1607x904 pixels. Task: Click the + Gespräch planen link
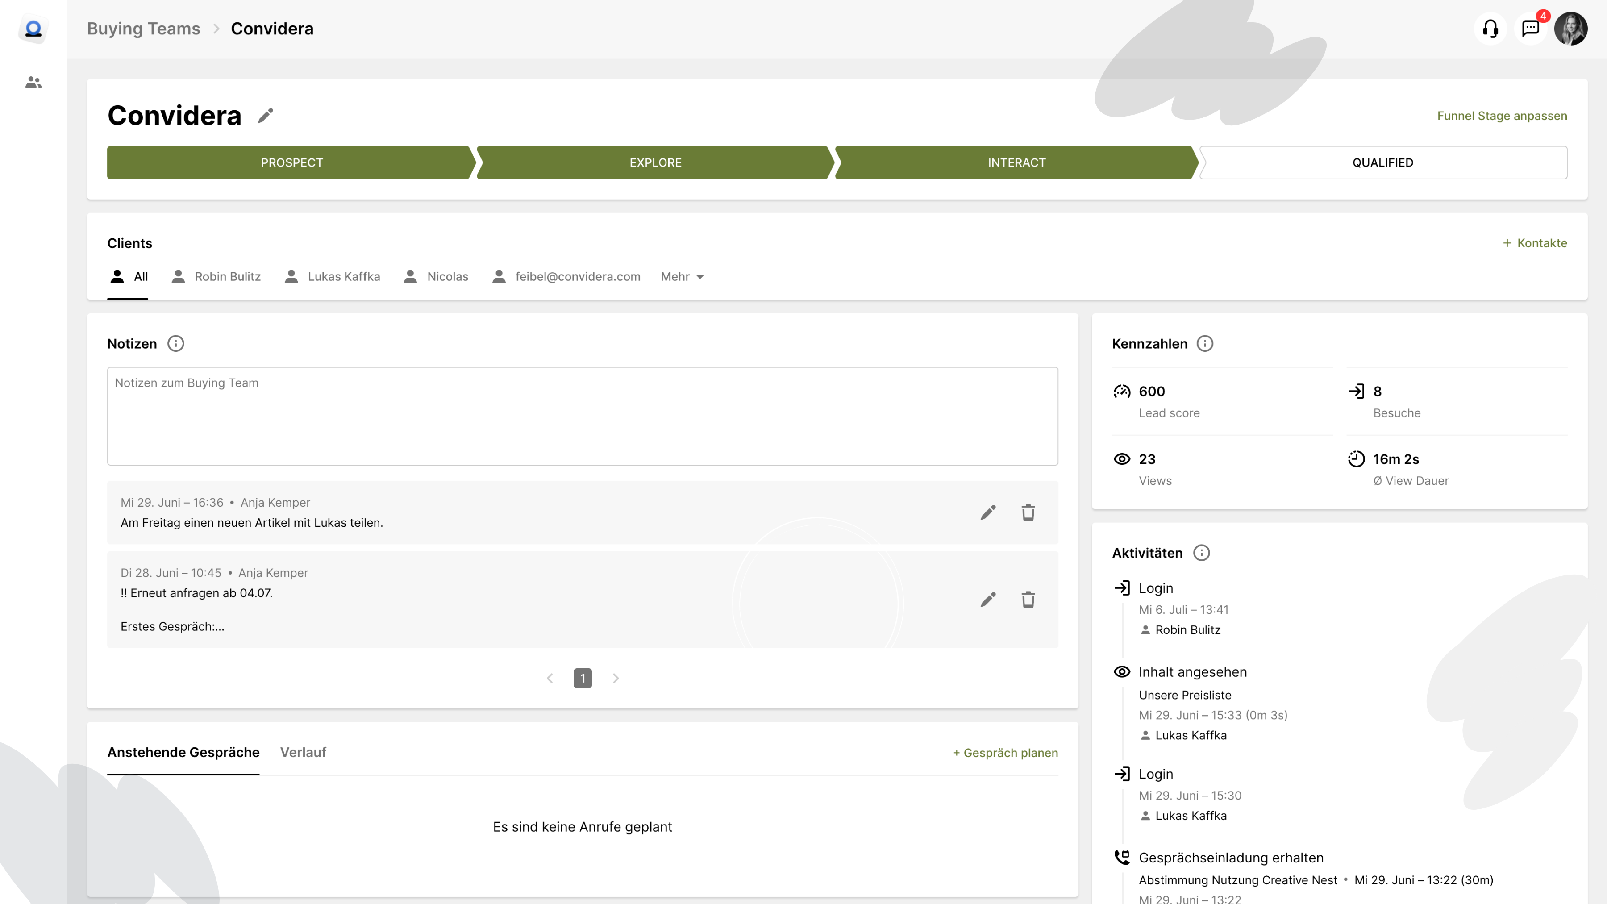1005,753
